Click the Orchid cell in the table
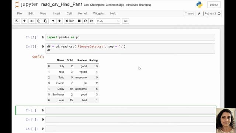Image resolution: width=236 pixels, height=133 pixels. tap(60, 83)
